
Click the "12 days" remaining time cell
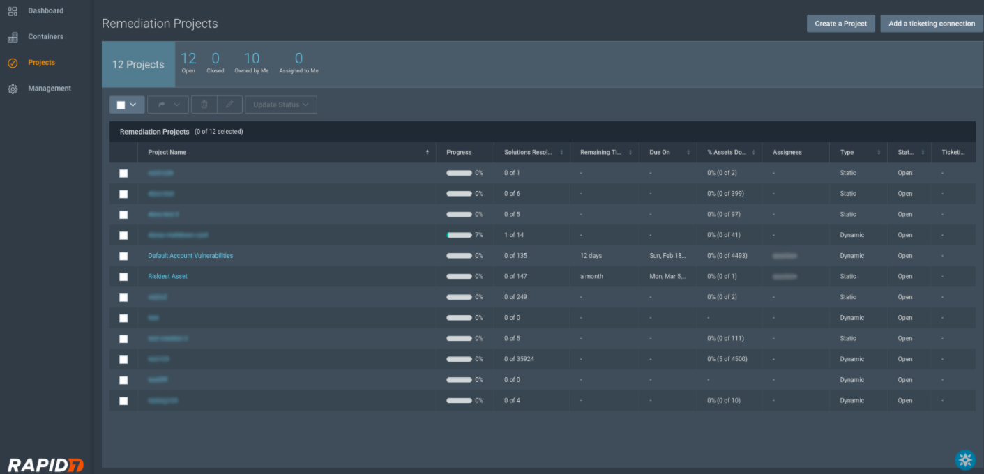pos(591,256)
